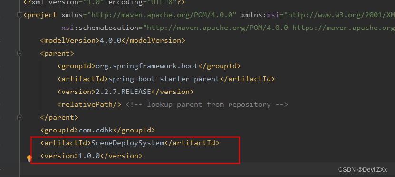Click version 2.2.7.RELEASE text

(125, 92)
